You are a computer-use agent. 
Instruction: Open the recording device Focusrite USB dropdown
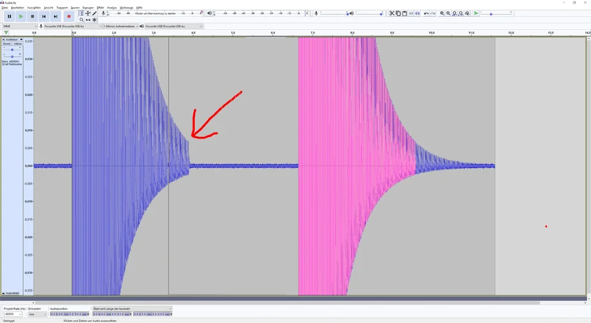(73, 26)
